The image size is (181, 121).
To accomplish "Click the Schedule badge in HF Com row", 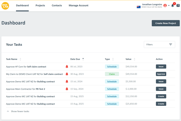I will click(112, 67).
